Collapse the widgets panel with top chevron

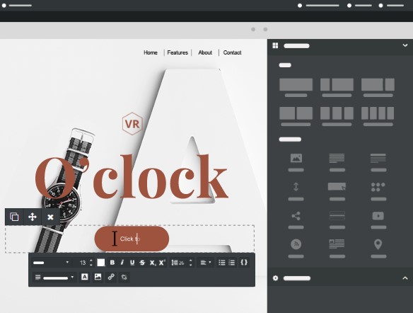tap(405, 45)
